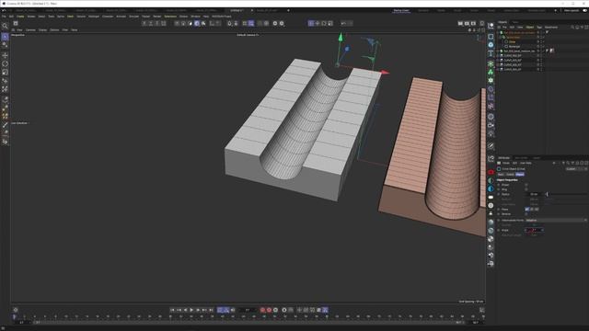589x331 pixels.
Task: Click the Play Forwards button
Action: tap(191, 310)
